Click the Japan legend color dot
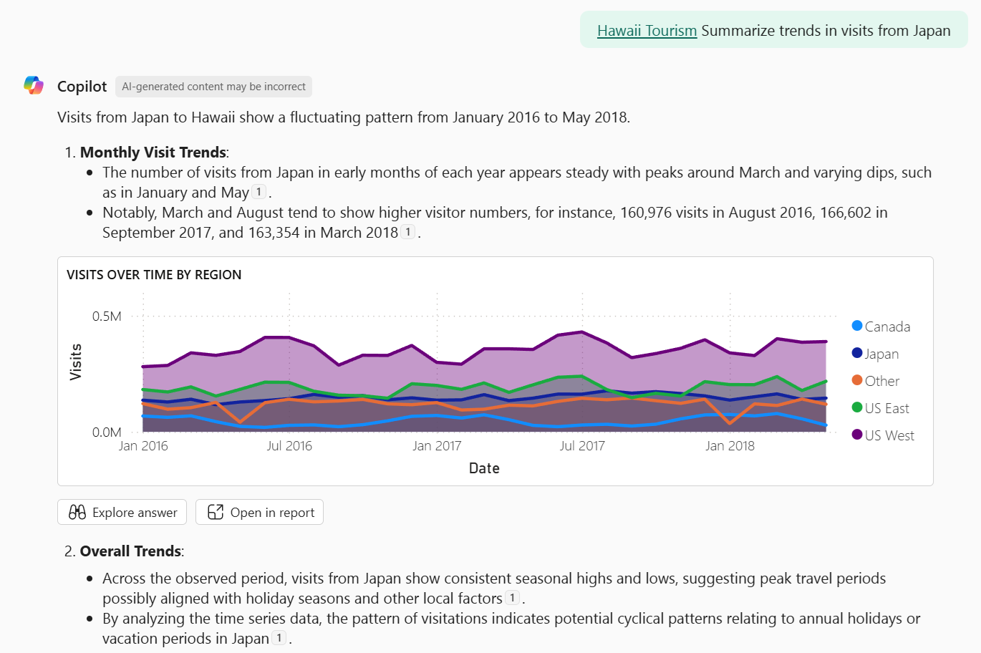The height and width of the screenshot is (653, 981). click(857, 353)
